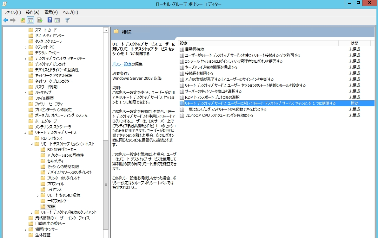Click the ポリシー設定 edit link
The height and width of the screenshot is (238, 378).
pos(122,64)
